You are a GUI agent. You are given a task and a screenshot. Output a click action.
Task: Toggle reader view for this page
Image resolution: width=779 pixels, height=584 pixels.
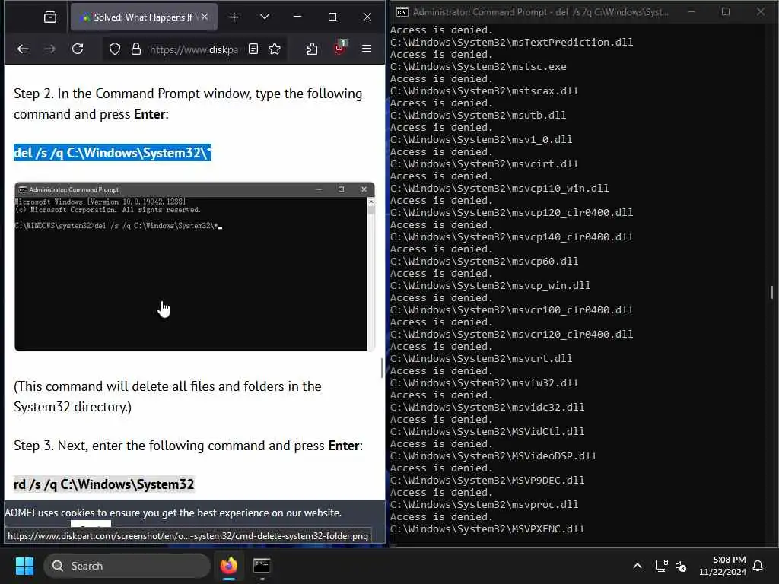pyautogui.click(x=253, y=49)
